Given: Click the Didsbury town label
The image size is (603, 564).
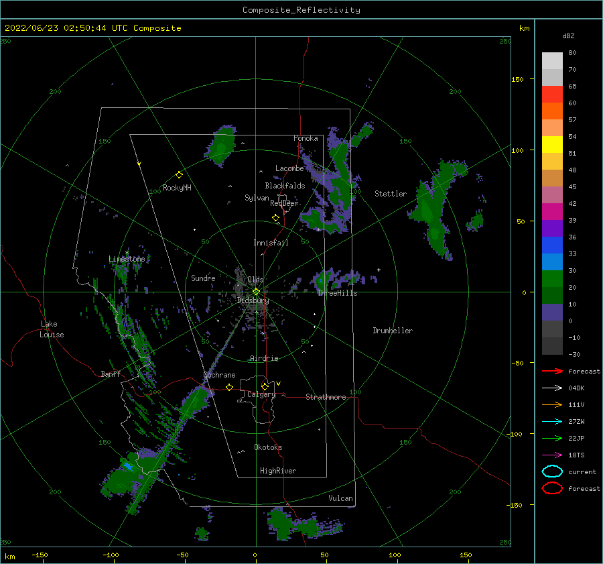Looking at the screenshot, I should pyautogui.click(x=253, y=300).
